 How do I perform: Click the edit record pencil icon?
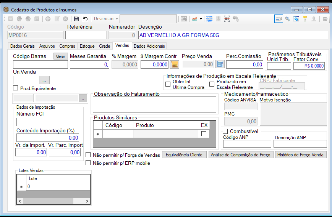(x=57, y=19)
